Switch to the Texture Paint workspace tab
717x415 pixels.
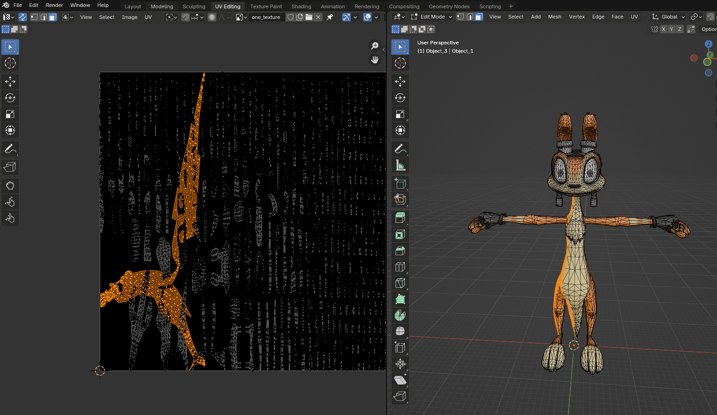266,6
